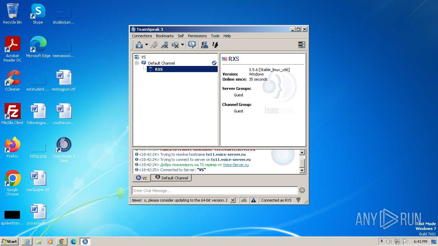The height and width of the screenshot is (246, 438).
Task: Open the Recycle Bin desktop icon
Action: click(12, 14)
